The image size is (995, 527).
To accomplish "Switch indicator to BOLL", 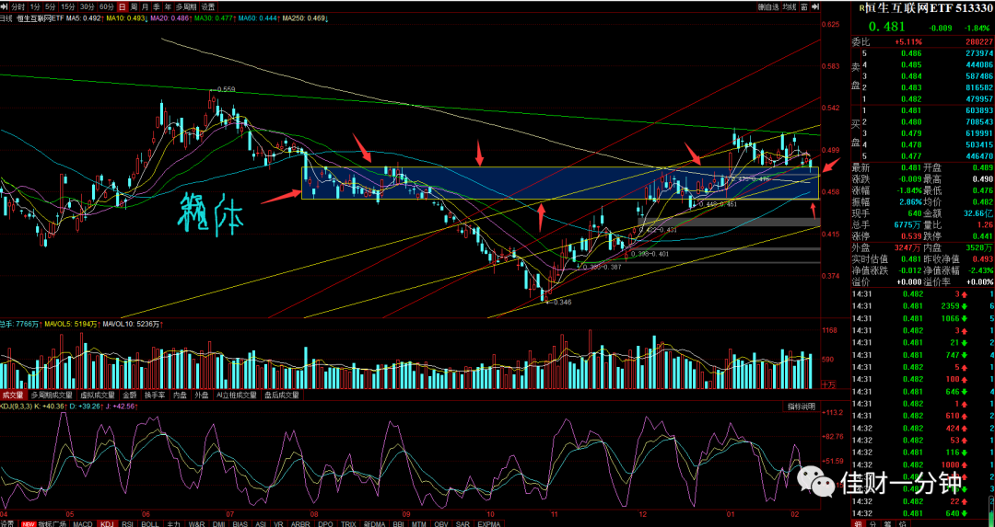I will 150,524.
